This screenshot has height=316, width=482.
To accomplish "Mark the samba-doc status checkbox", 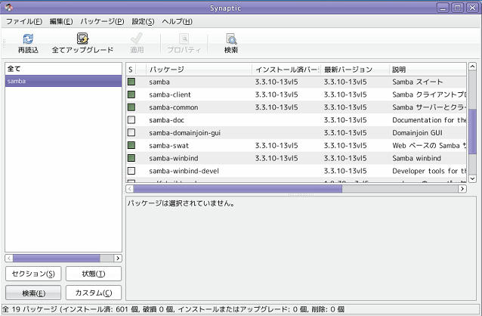I will pos(131,119).
